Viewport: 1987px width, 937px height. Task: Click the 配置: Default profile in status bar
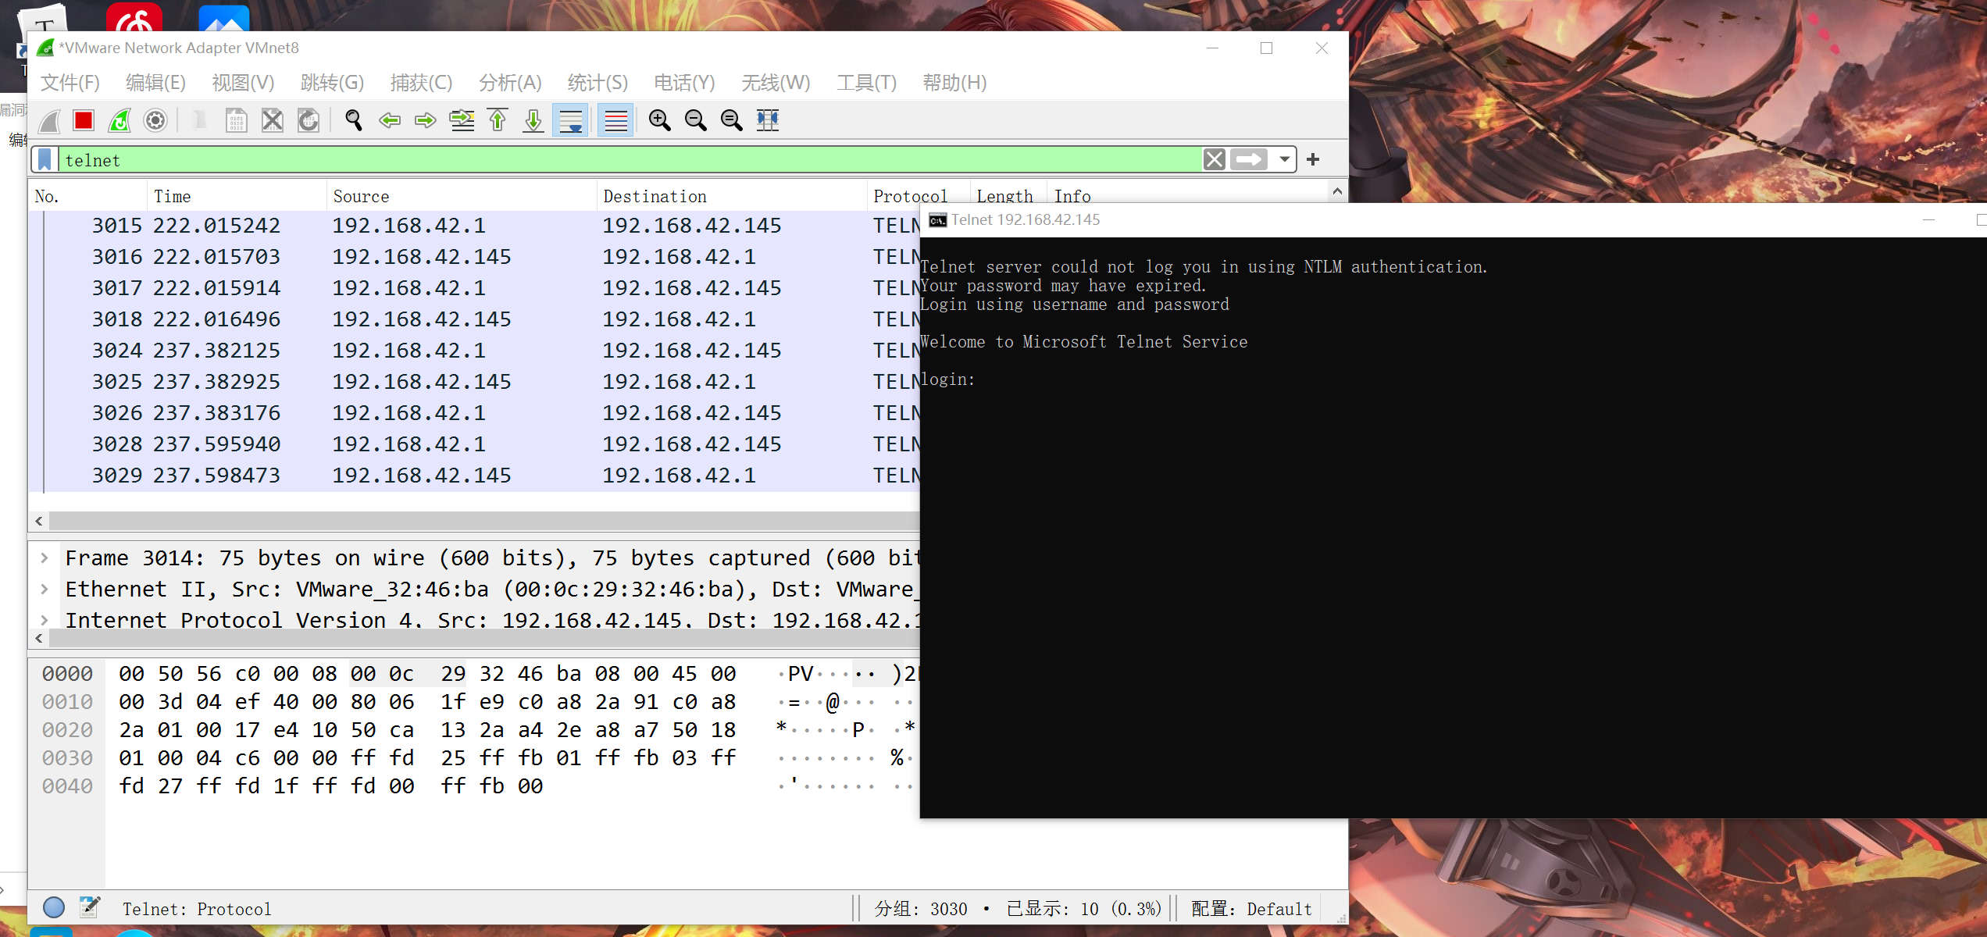pyautogui.click(x=1251, y=909)
